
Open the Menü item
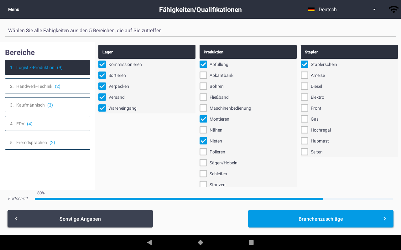14,9
